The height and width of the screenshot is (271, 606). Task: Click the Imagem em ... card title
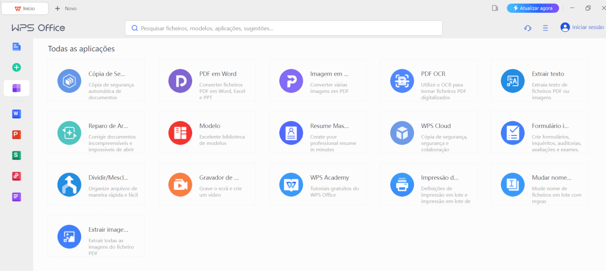pyautogui.click(x=330, y=74)
